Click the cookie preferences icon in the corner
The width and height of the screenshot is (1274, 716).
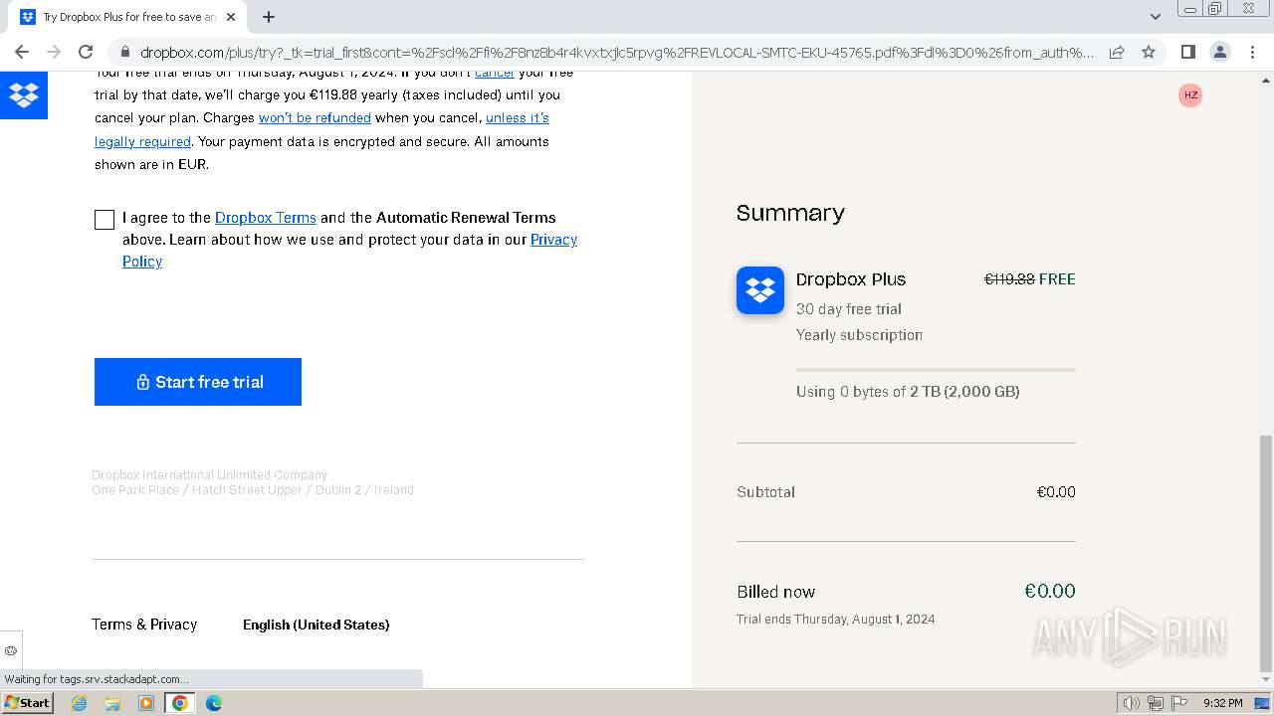click(x=11, y=650)
